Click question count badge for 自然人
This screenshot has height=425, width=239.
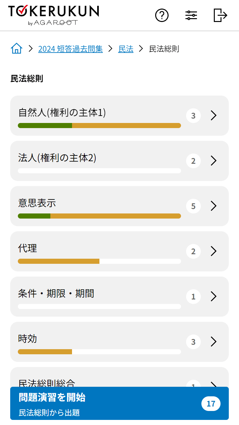pos(193,116)
